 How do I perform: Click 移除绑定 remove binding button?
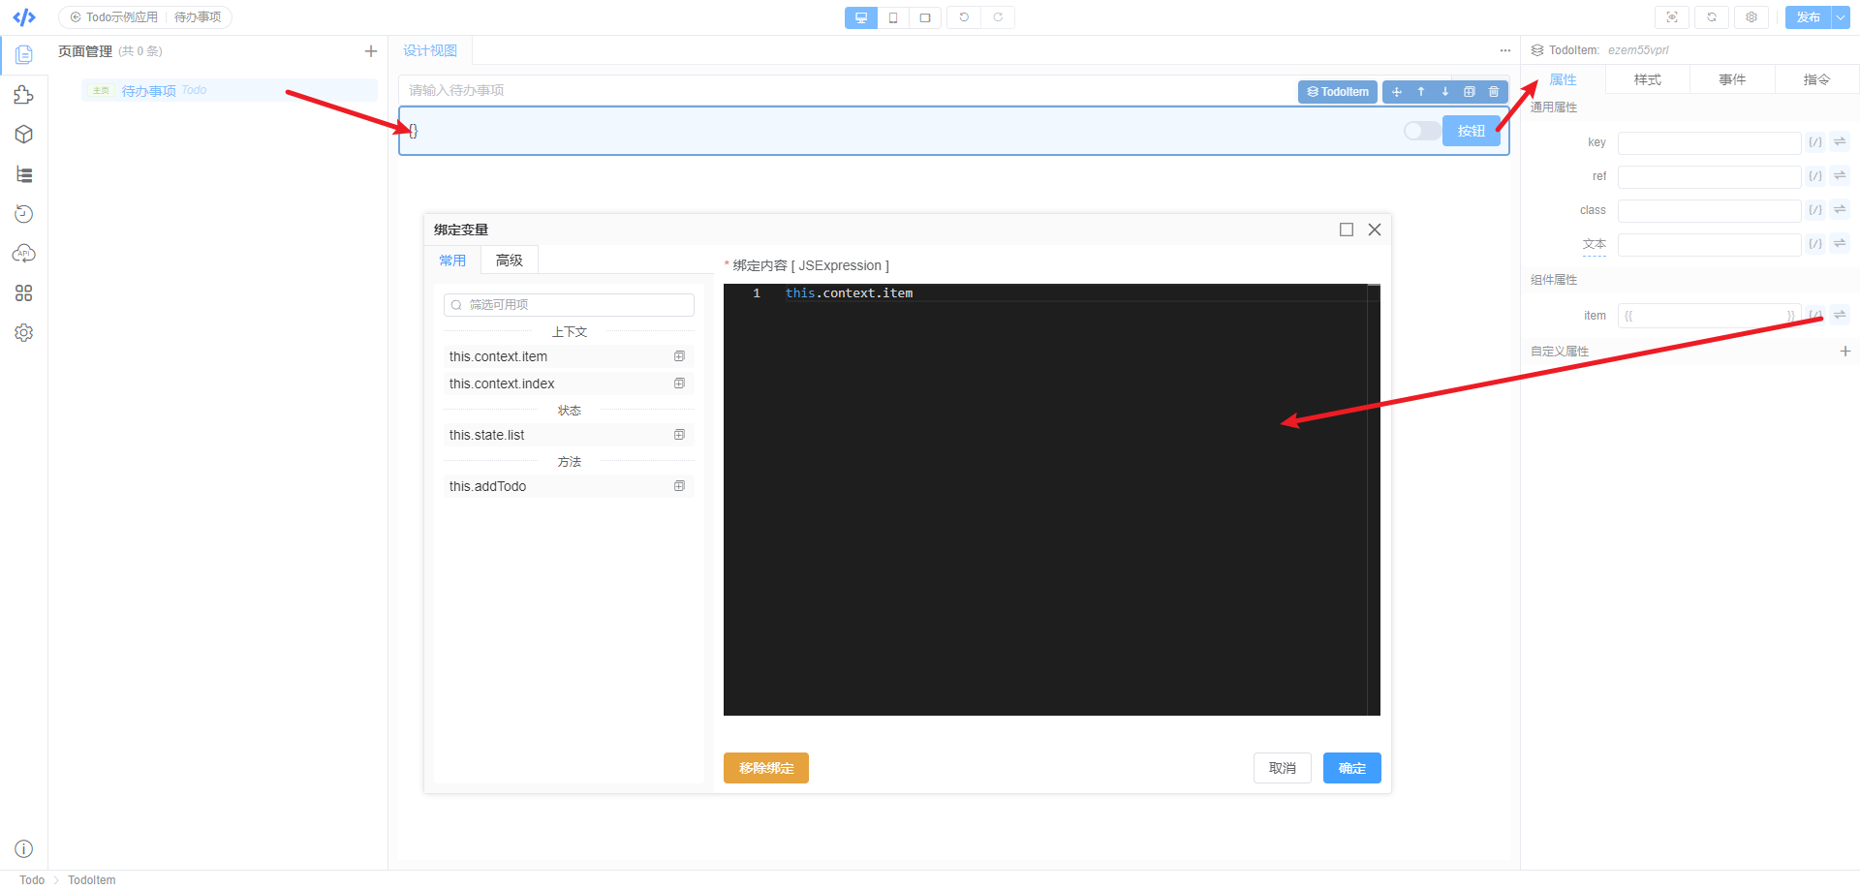(766, 768)
